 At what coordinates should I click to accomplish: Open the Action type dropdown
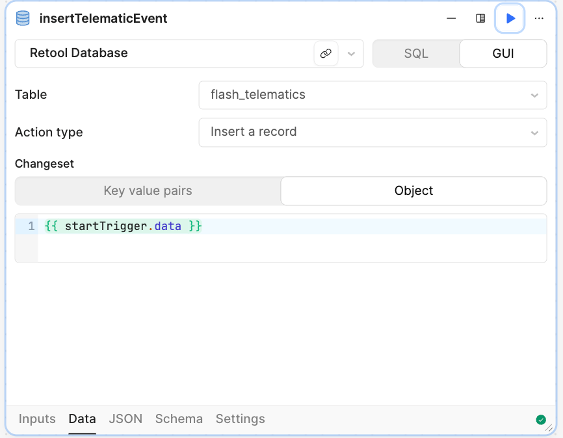point(373,132)
